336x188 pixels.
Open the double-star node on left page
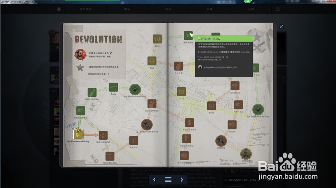(147, 125)
